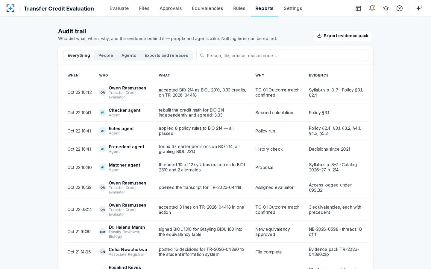The image size is (431, 269).
Task: Click 'opened the transcript for TR-2026-04418' text
Action: pyautogui.click(x=200, y=187)
